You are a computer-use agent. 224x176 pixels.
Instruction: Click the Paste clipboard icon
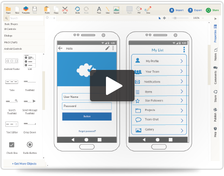[47, 9]
